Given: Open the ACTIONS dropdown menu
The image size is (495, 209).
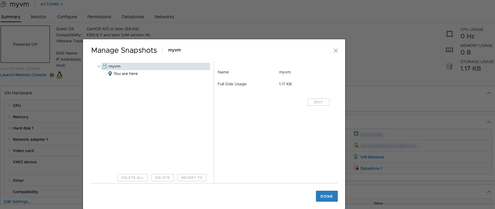Looking at the screenshot, I should click(51, 4).
